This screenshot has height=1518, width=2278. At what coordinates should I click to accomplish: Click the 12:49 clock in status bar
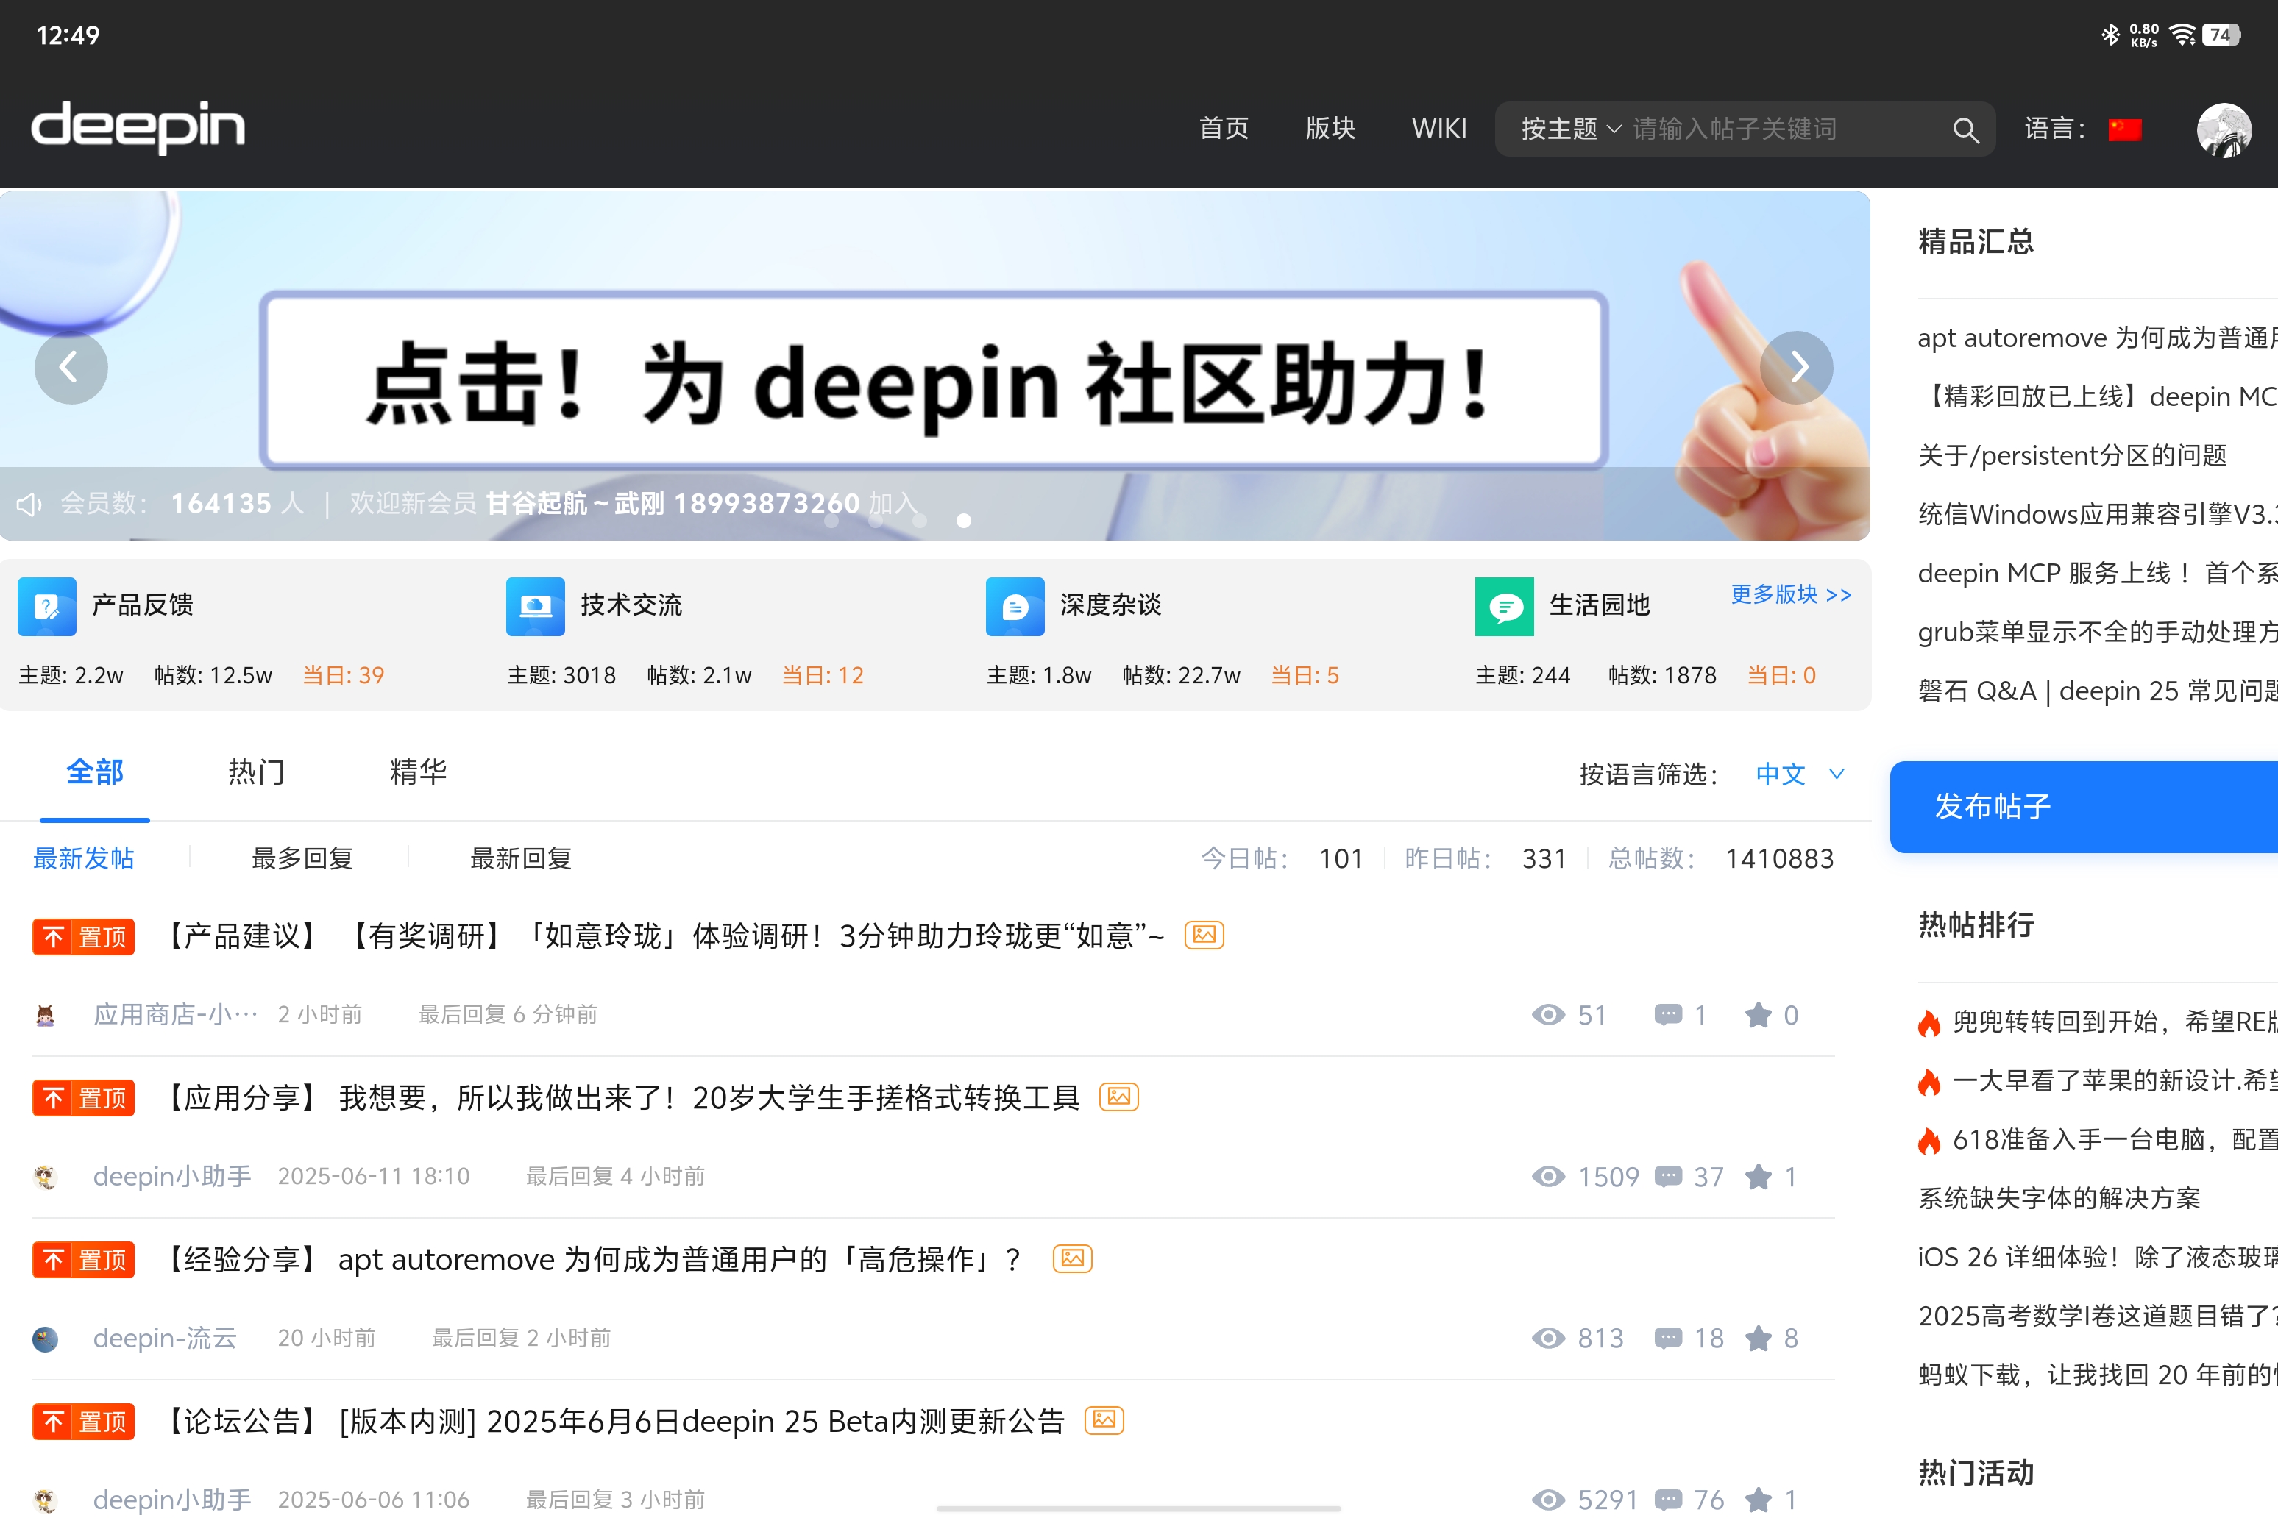(x=68, y=35)
